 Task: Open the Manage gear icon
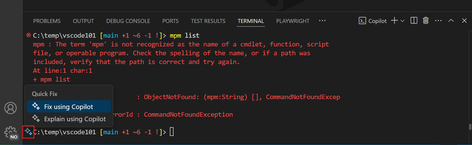pos(11,132)
